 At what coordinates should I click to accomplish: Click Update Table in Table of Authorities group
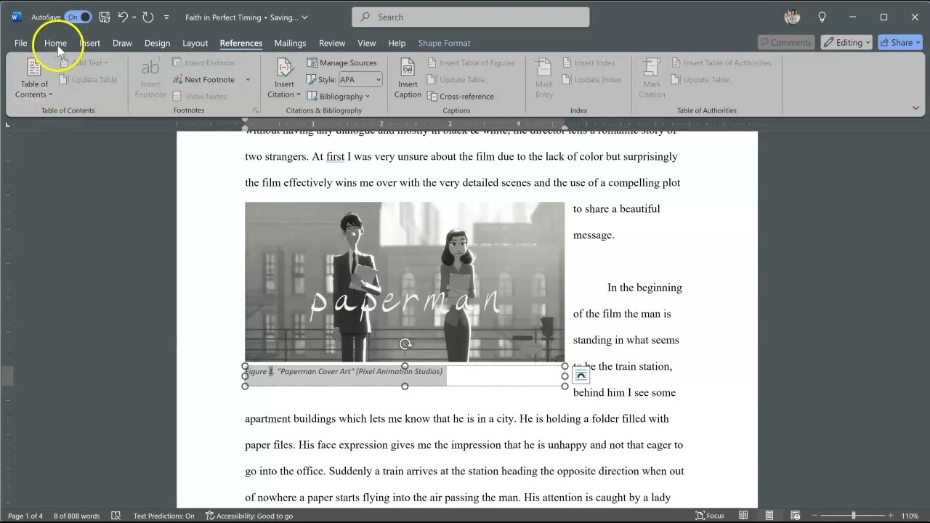coord(700,79)
